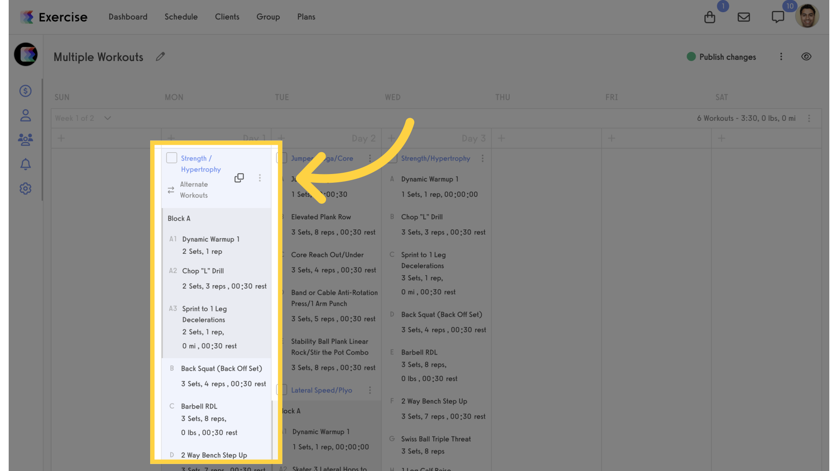
Task: Click the Multiple Workouts plan title
Action: (98, 57)
